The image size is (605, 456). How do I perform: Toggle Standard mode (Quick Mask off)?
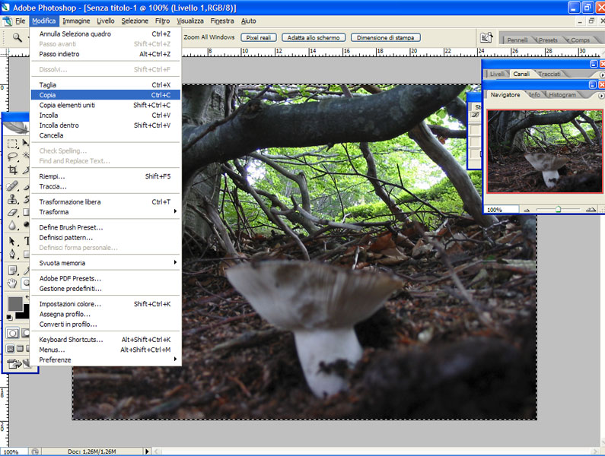click(x=12, y=333)
